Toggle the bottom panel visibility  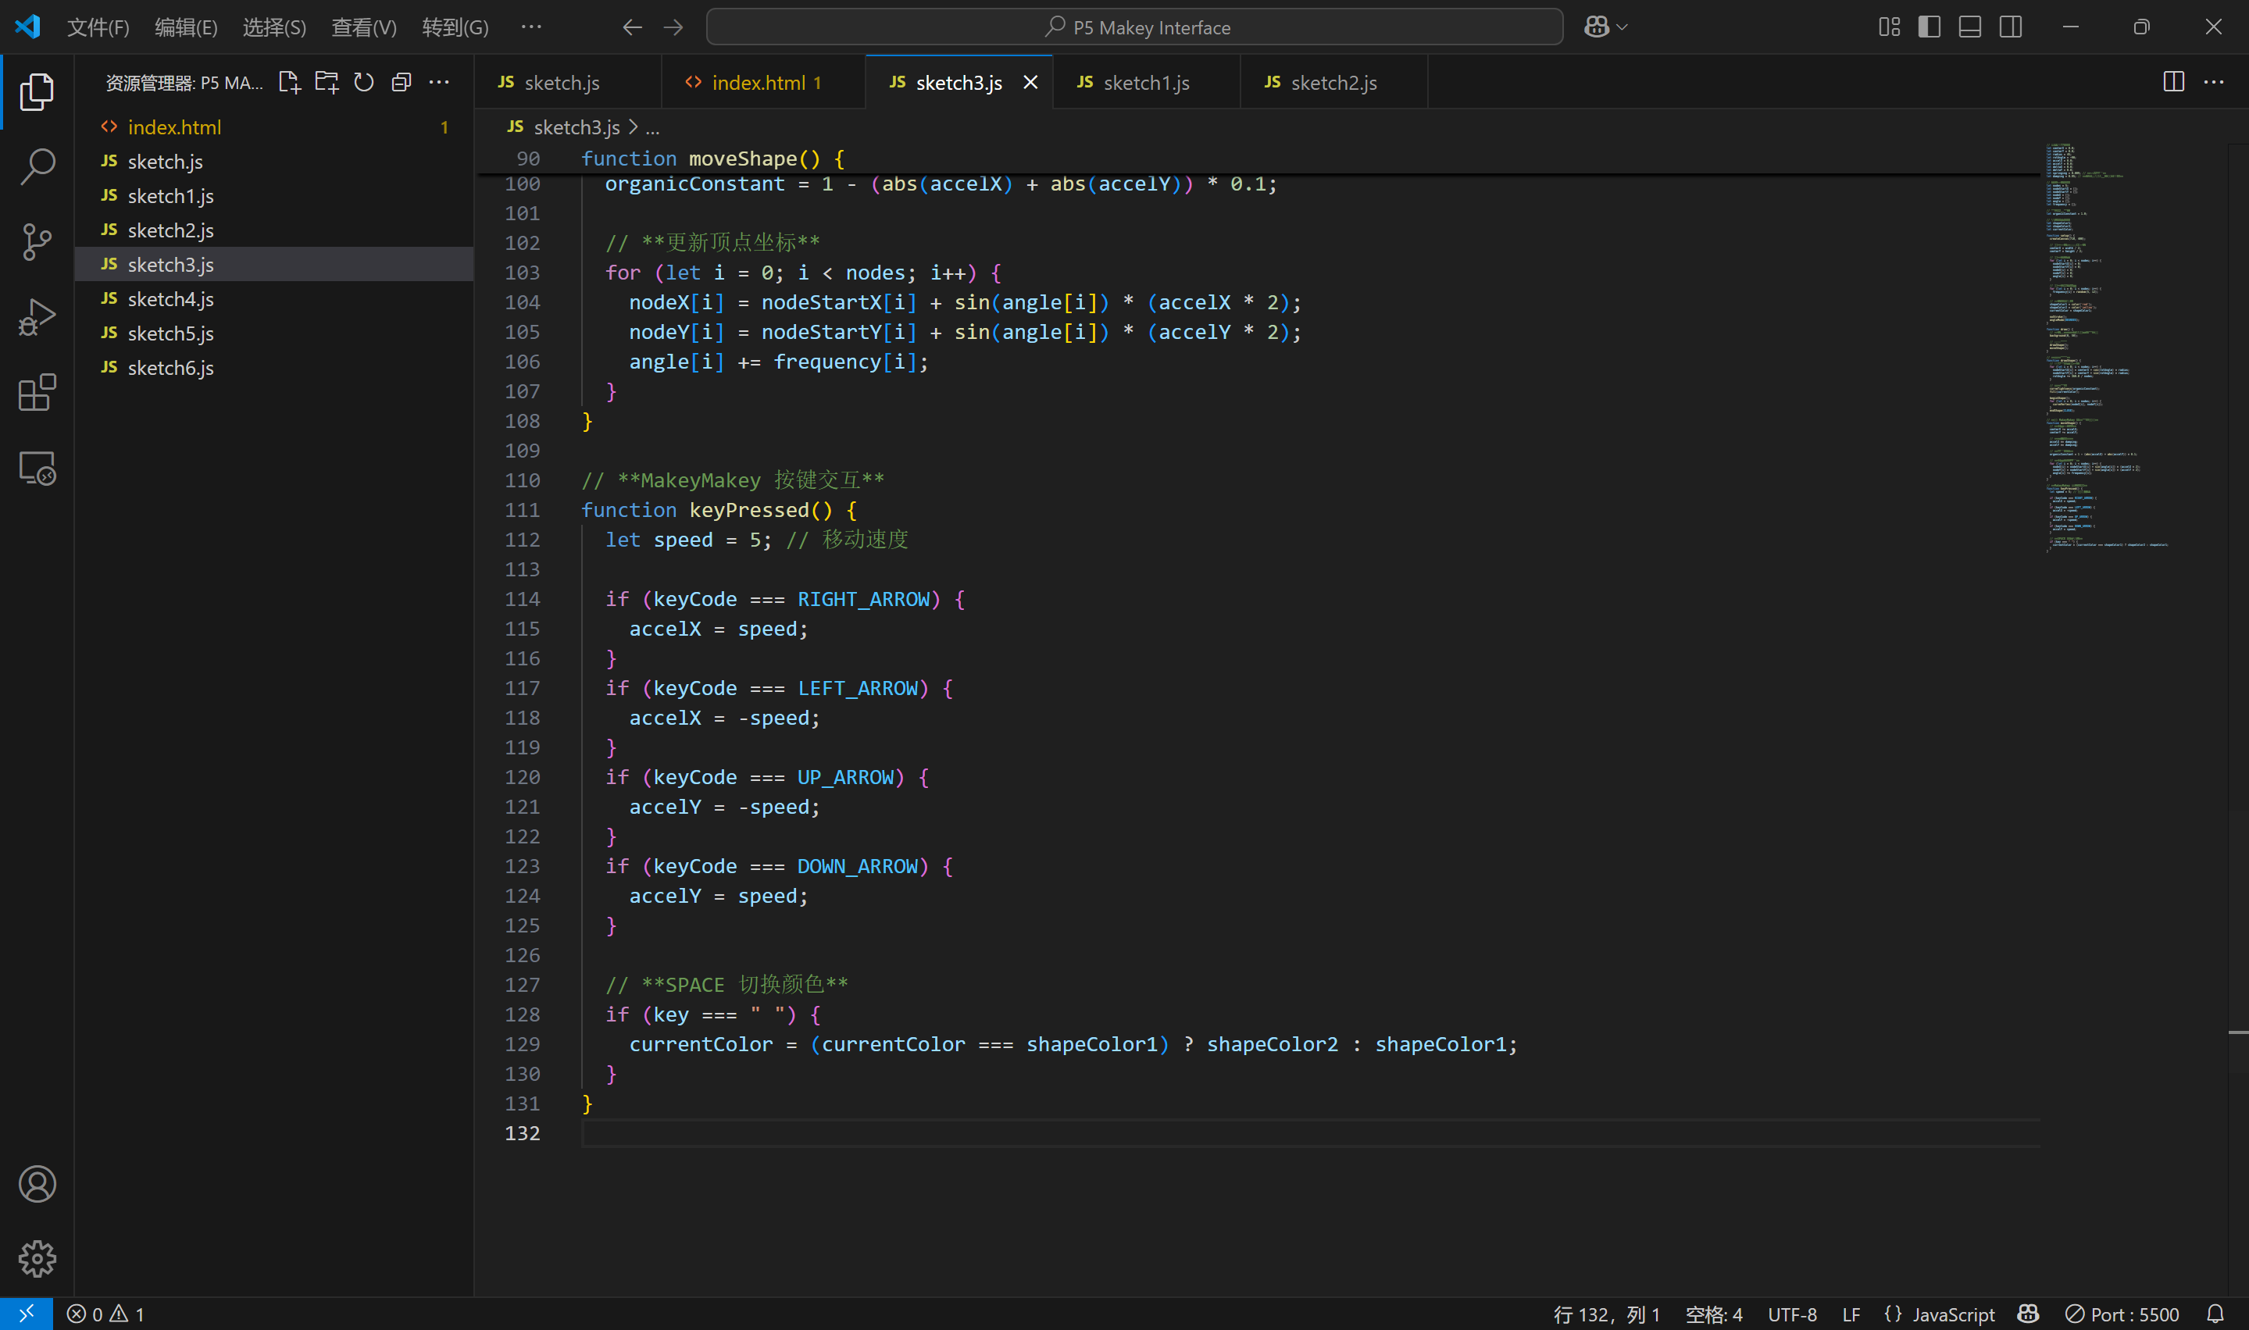[1969, 27]
